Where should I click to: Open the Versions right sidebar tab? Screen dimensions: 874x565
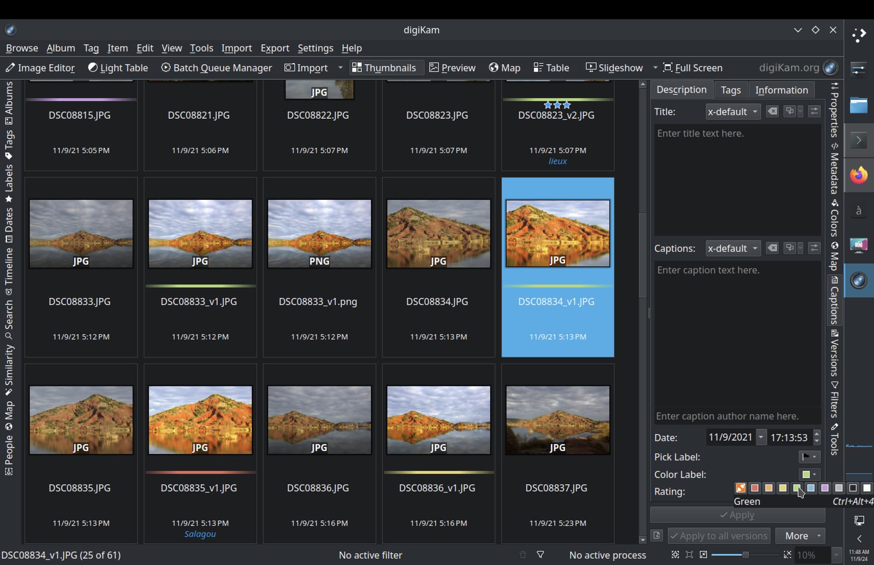tap(834, 353)
